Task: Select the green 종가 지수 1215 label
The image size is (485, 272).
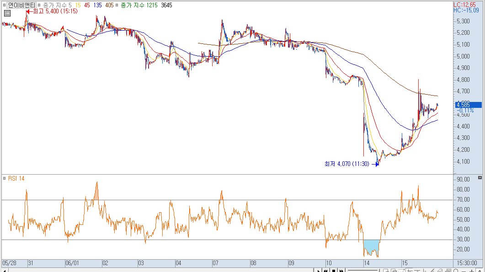Action: [x=139, y=5]
